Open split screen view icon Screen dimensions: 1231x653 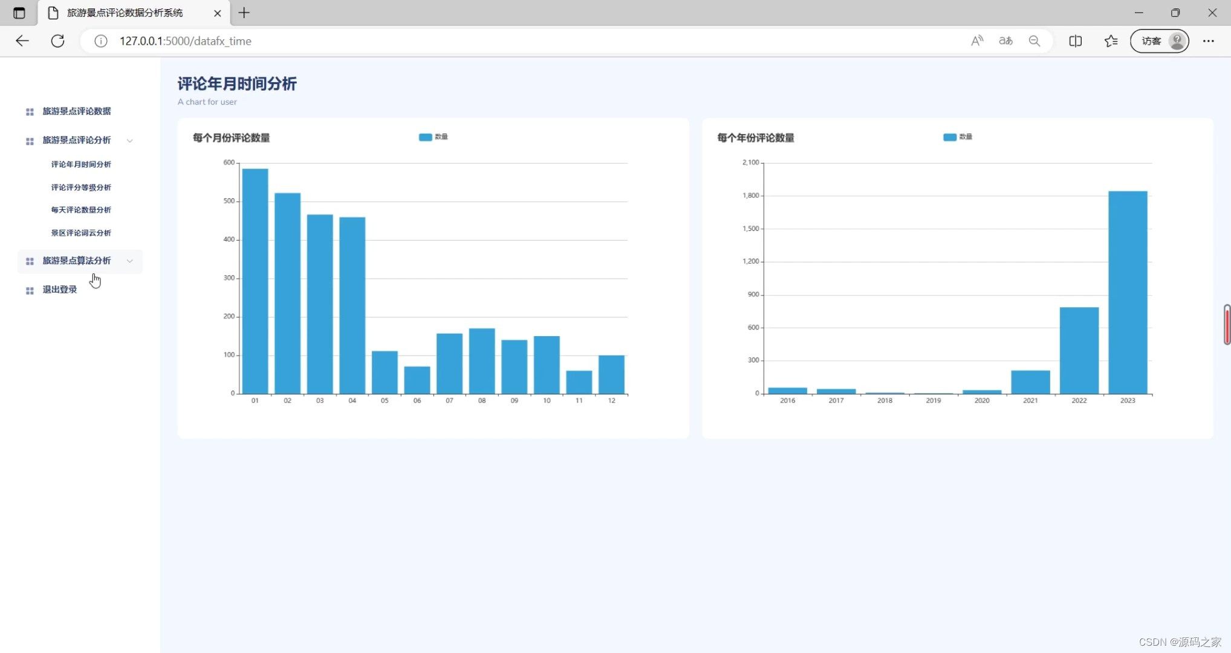(x=1075, y=41)
